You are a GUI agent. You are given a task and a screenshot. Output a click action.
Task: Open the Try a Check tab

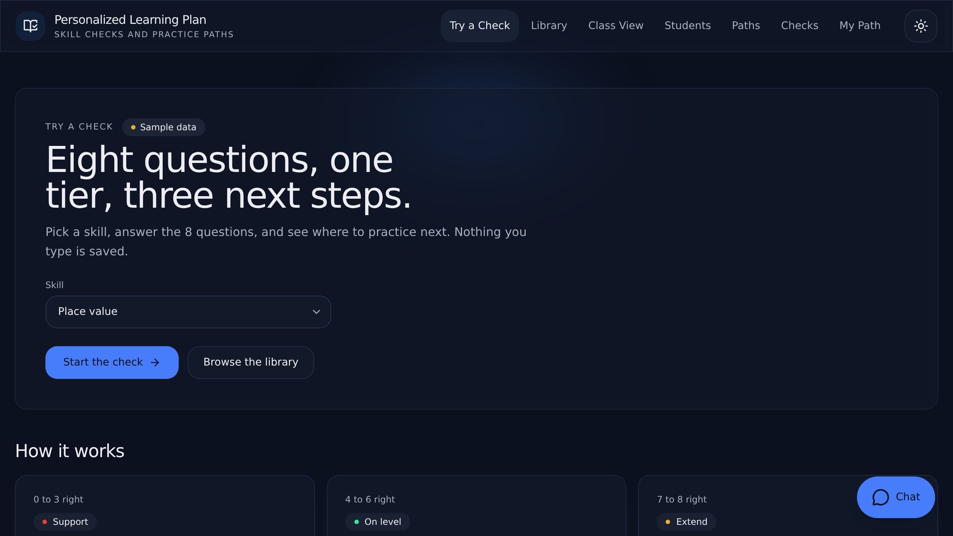[x=479, y=26]
